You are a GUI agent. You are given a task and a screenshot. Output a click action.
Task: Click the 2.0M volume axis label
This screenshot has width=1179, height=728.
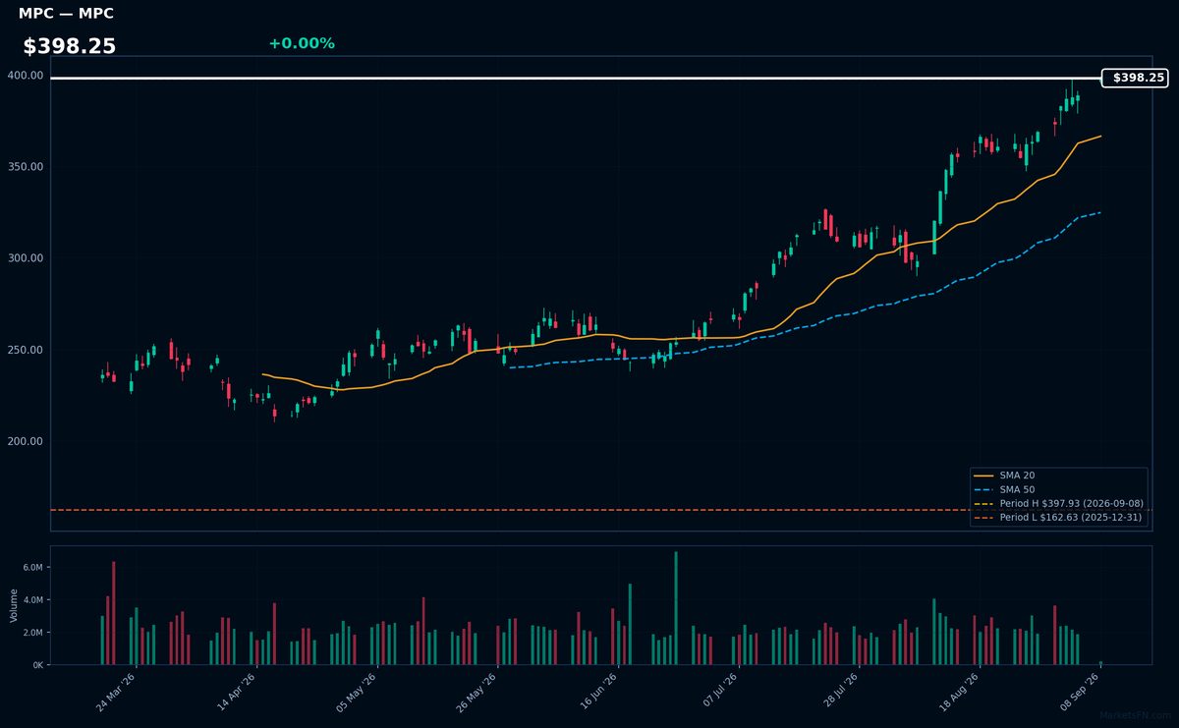click(33, 633)
